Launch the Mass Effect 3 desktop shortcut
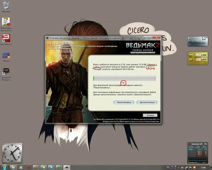Image resolution: width=212 pixels, height=170 pixels. pyautogui.click(x=6, y=39)
